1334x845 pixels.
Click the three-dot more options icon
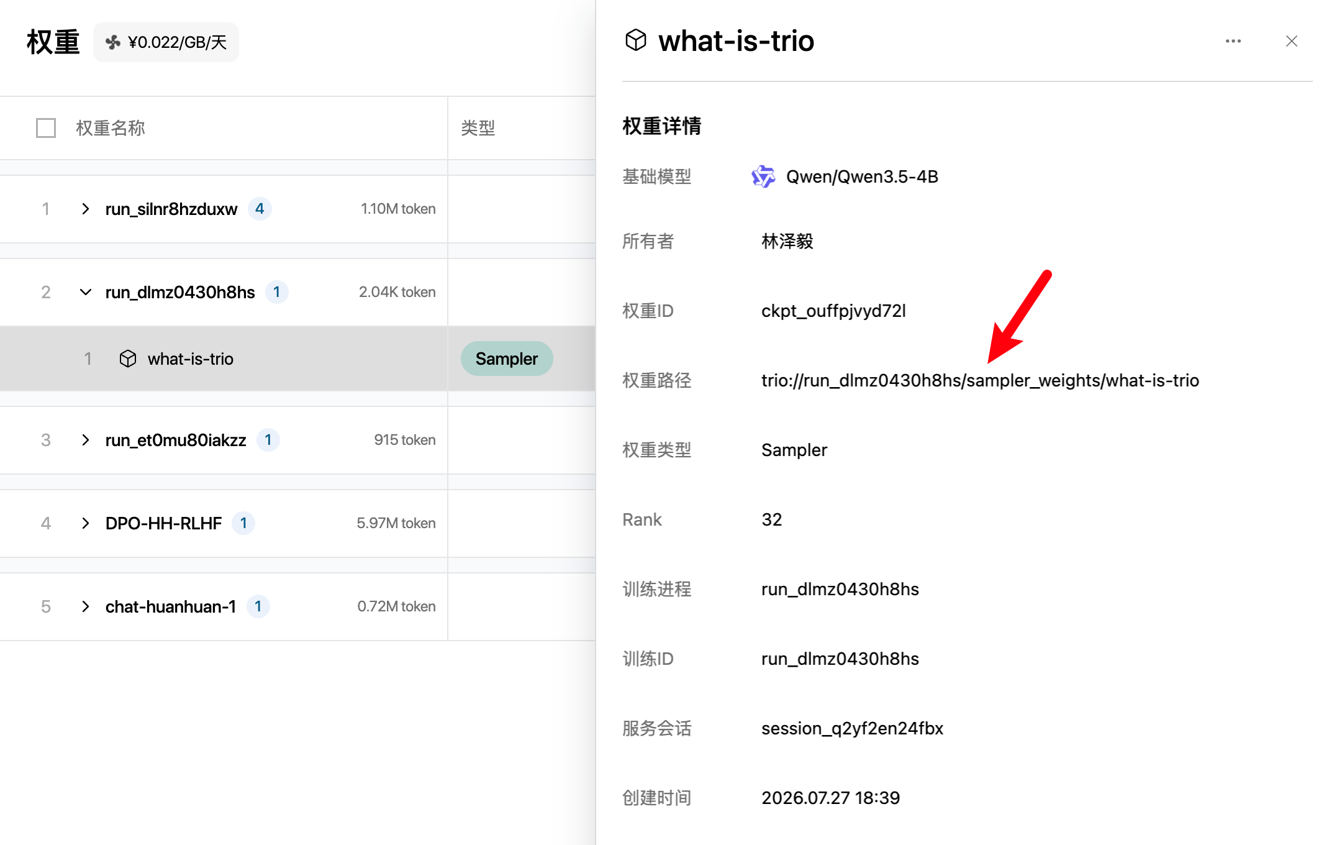[x=1233, y=41]
